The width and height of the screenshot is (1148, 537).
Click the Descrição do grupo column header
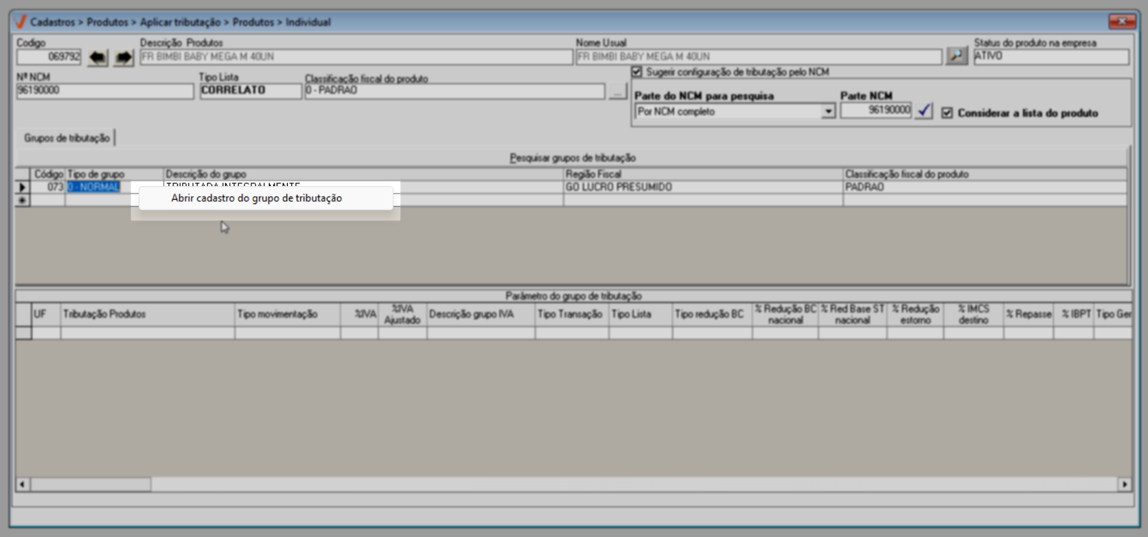[x=363, y=174]
